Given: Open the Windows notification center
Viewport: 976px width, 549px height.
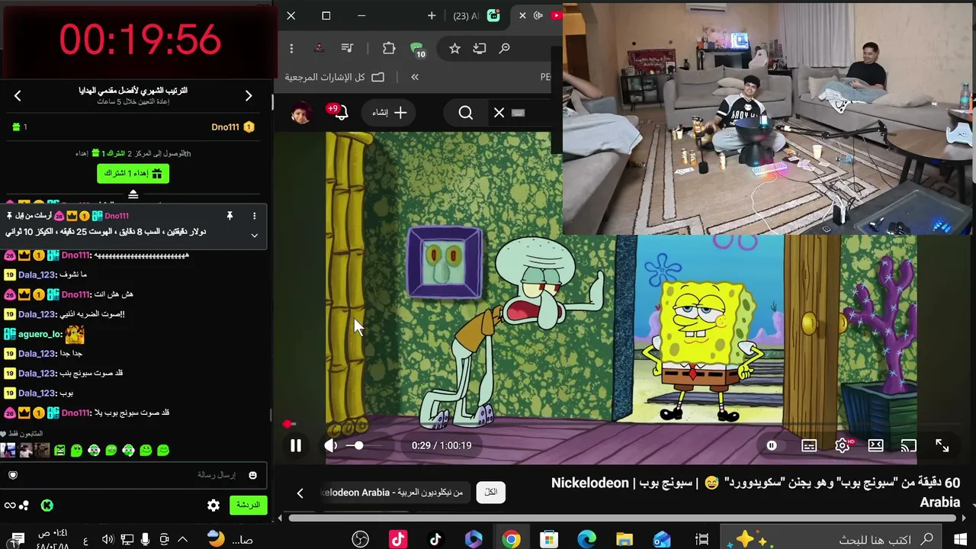Looking at the screenshot, I should pos(17,540).
